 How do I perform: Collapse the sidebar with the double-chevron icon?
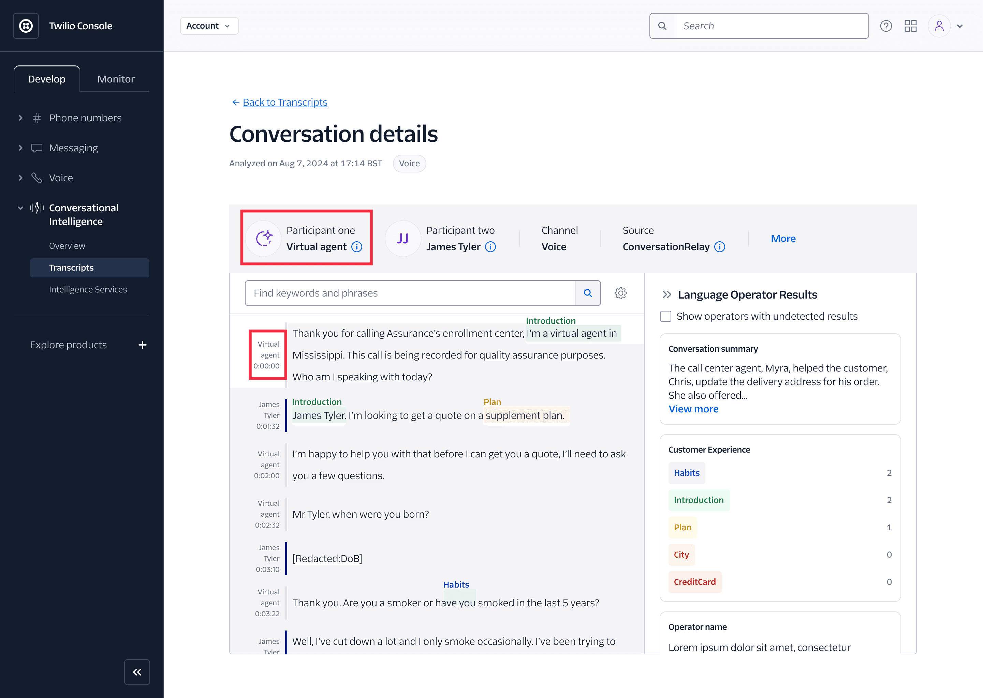pyautogui.click(x=137, y=672)
